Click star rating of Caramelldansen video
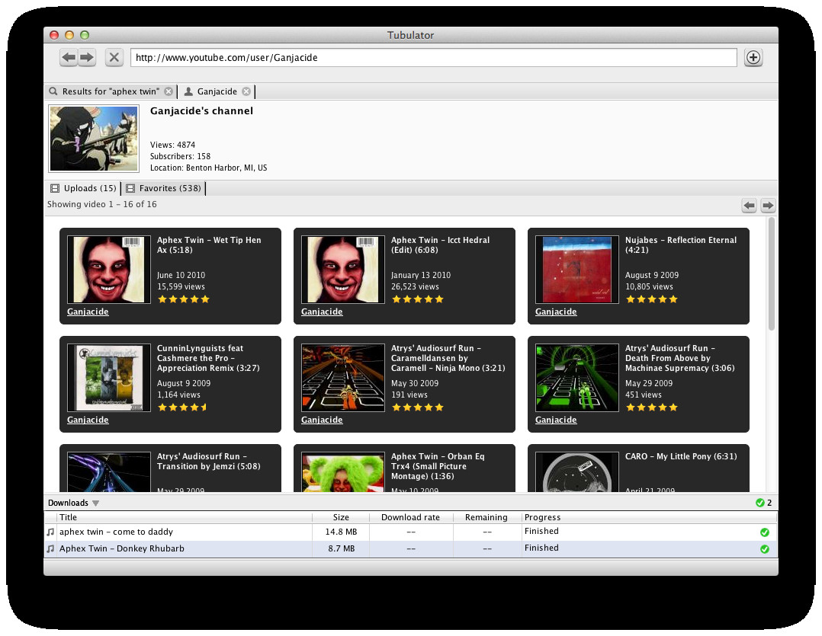The height and width of the screenshot is (636, 822). pyautogui.click(x=418, y=407)
